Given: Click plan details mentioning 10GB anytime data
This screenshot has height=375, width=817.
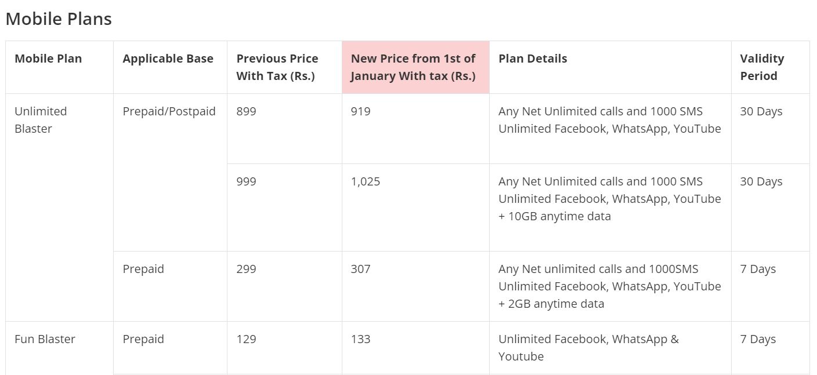Looking at the screenshot, I should 609,199.
